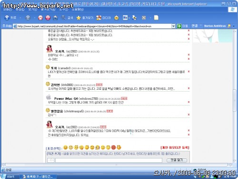Click the horizontal scrollbar right arrow
The image size is (238, 179).
point(231,165)
